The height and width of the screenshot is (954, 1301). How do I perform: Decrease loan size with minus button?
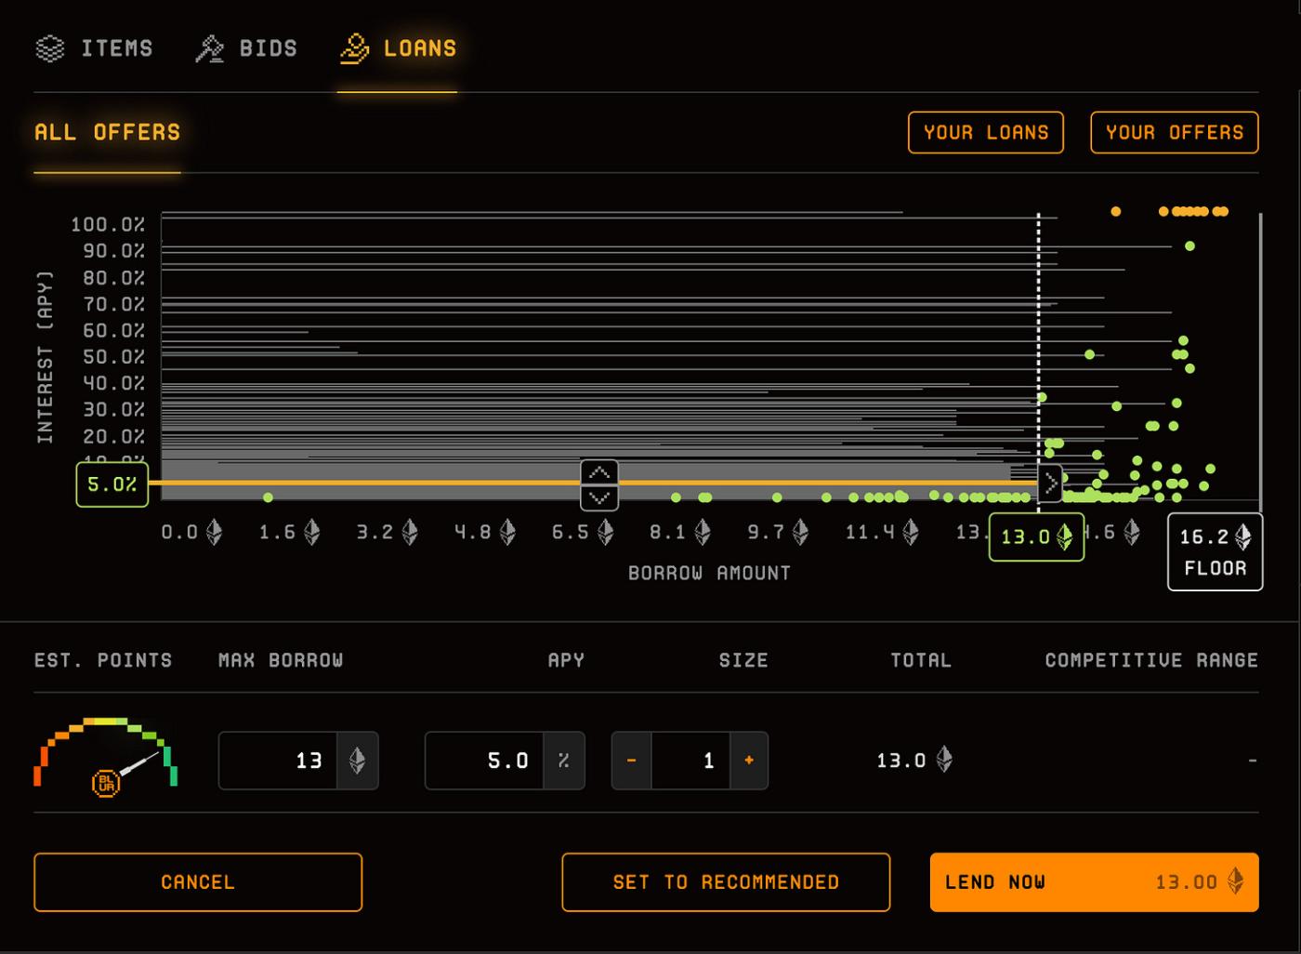632,761
